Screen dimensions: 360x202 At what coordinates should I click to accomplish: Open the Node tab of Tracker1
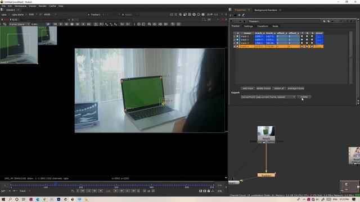(x=275, y=26)
